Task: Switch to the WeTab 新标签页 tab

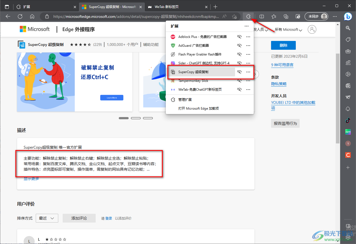Action: [178, 7]
